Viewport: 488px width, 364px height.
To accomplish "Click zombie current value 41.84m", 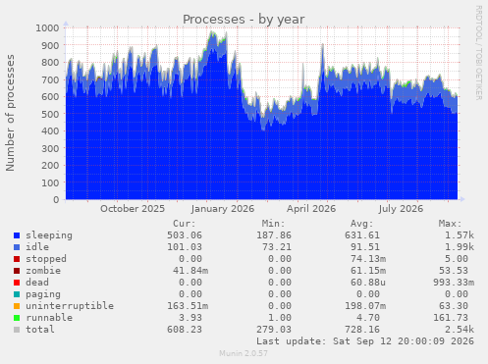I will pyautogui.click(x=190, y=271).
